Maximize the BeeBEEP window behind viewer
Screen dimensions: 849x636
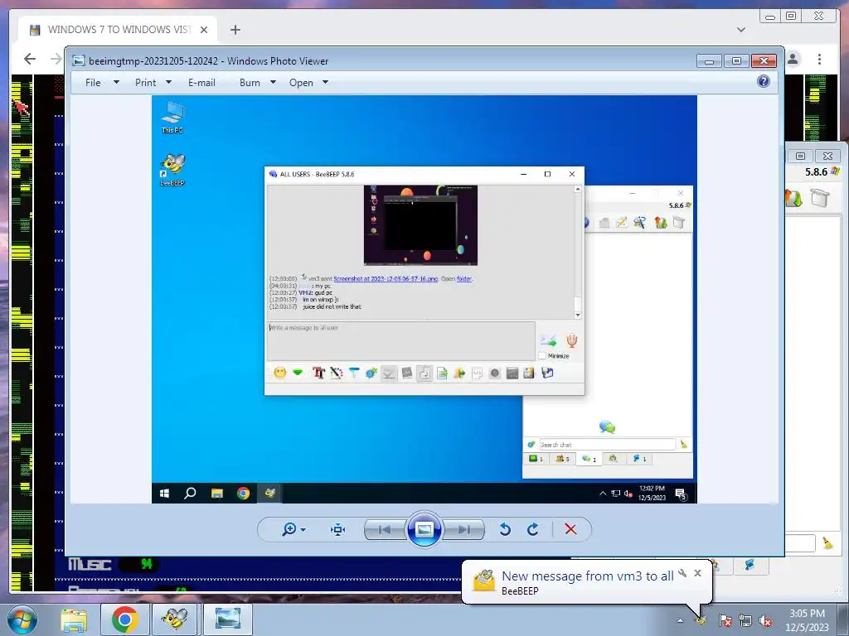[800, 156]
